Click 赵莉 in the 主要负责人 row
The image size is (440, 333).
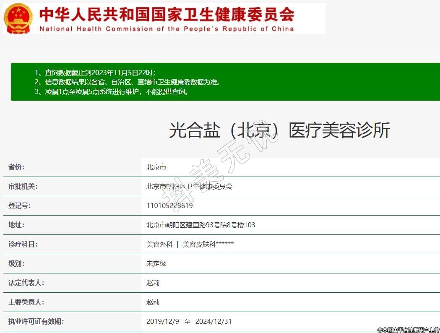pyautogui.click(x=153, y=302)
